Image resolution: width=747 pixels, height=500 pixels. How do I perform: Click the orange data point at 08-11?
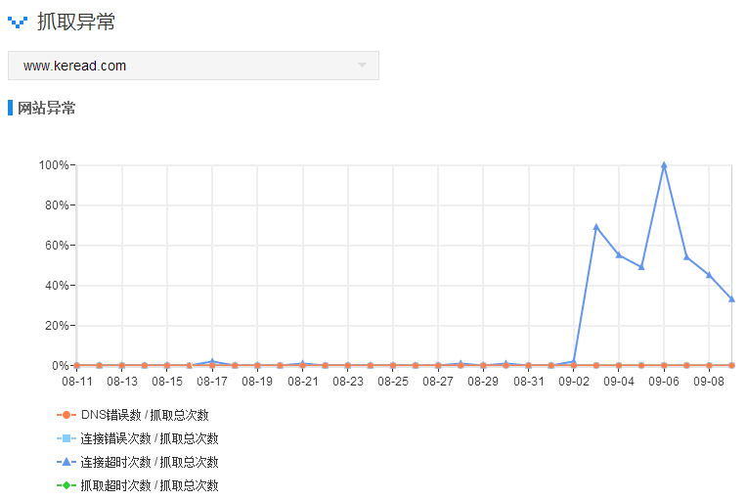click(x=76, y=365)
